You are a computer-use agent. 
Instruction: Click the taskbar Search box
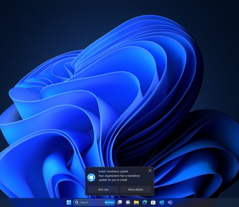[94, 203]
